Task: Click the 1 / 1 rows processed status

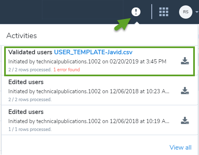Action: (30, 129)
